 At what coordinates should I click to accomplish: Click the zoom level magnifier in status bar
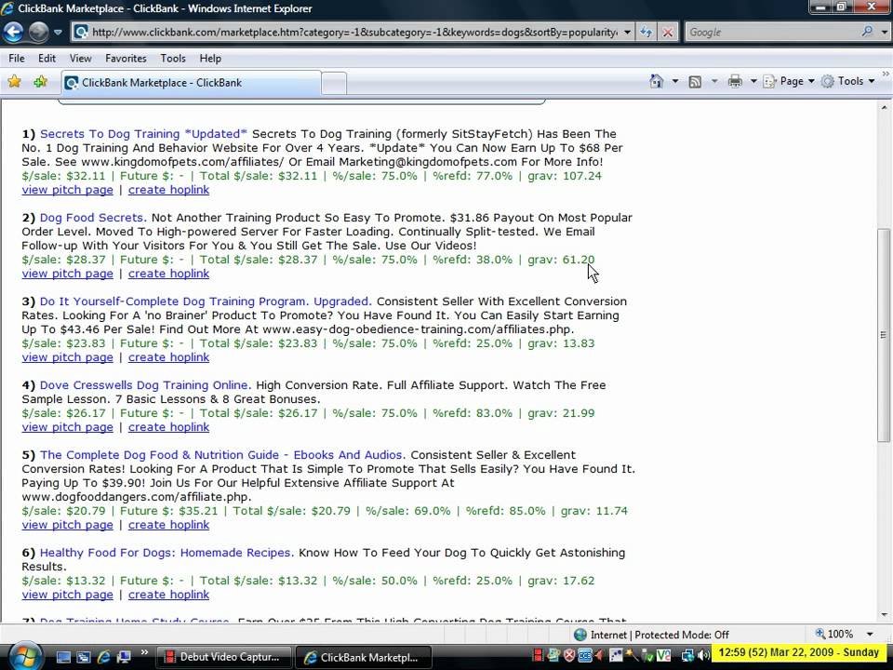click(x=820, y=634)
